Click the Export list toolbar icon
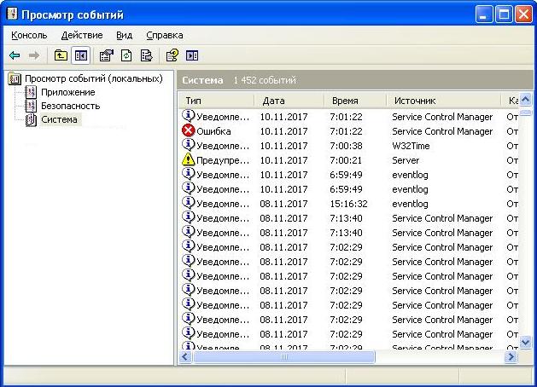The image size is (537, 387). tap(146, 55)
